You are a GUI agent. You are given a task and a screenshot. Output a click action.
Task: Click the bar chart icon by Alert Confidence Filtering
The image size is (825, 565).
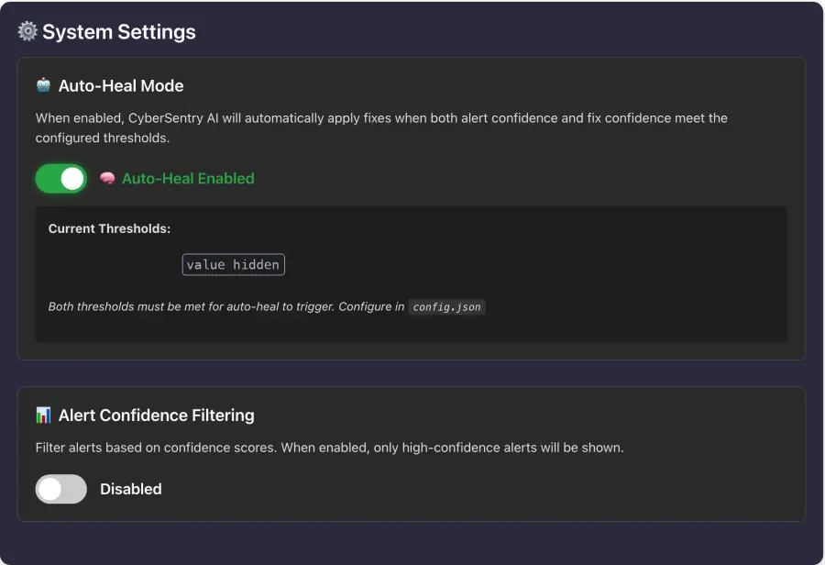click(43, 415)
